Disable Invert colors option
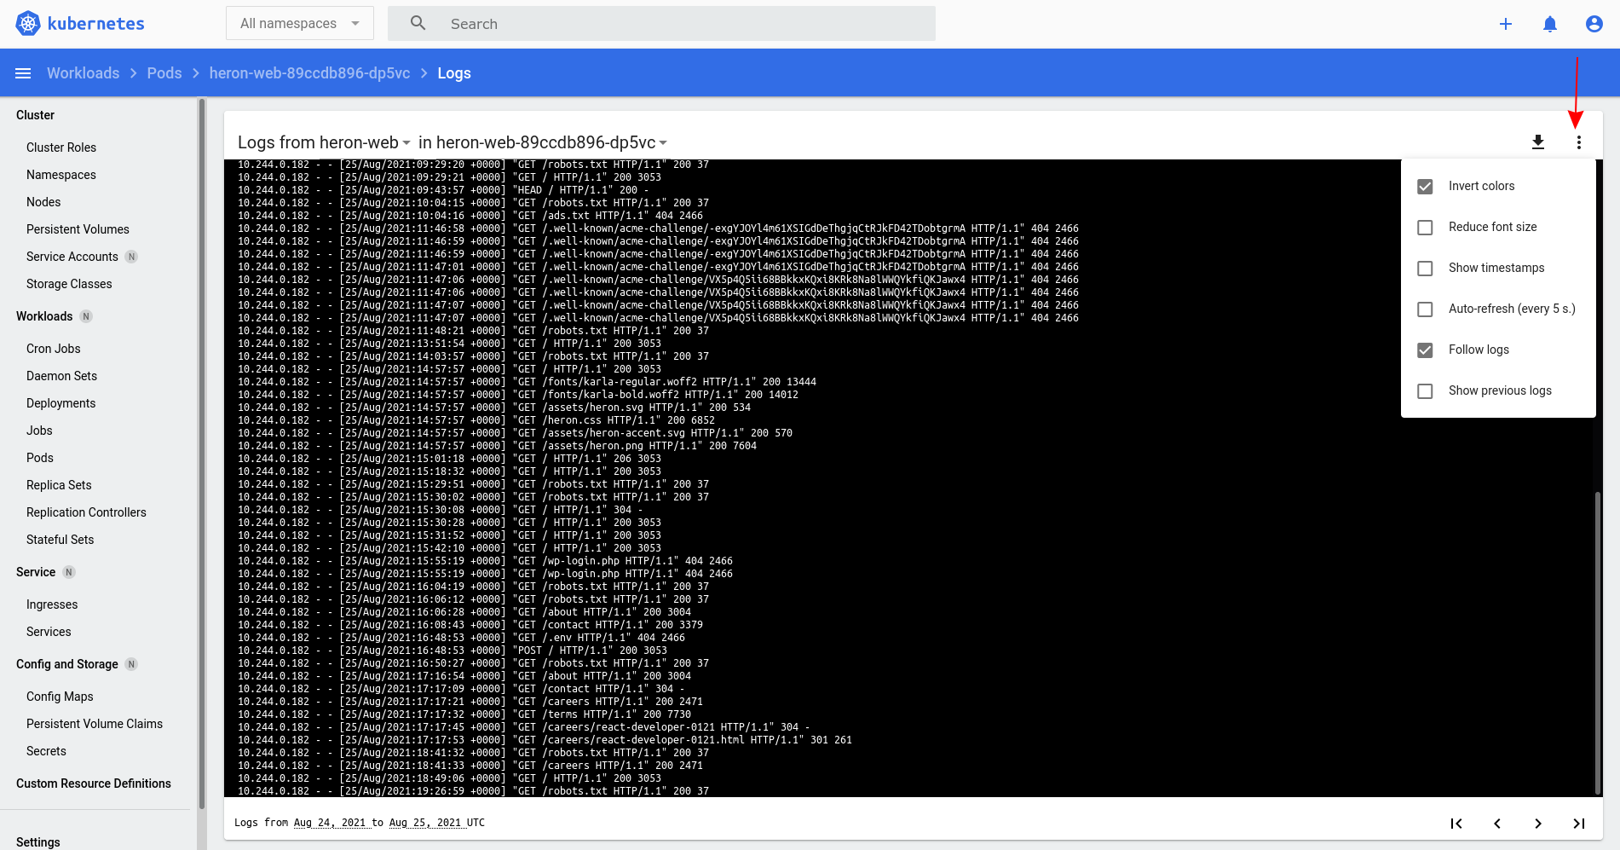Image resolution: width=1620 pixels, height=850 pixels. (x=1425, y=186)
